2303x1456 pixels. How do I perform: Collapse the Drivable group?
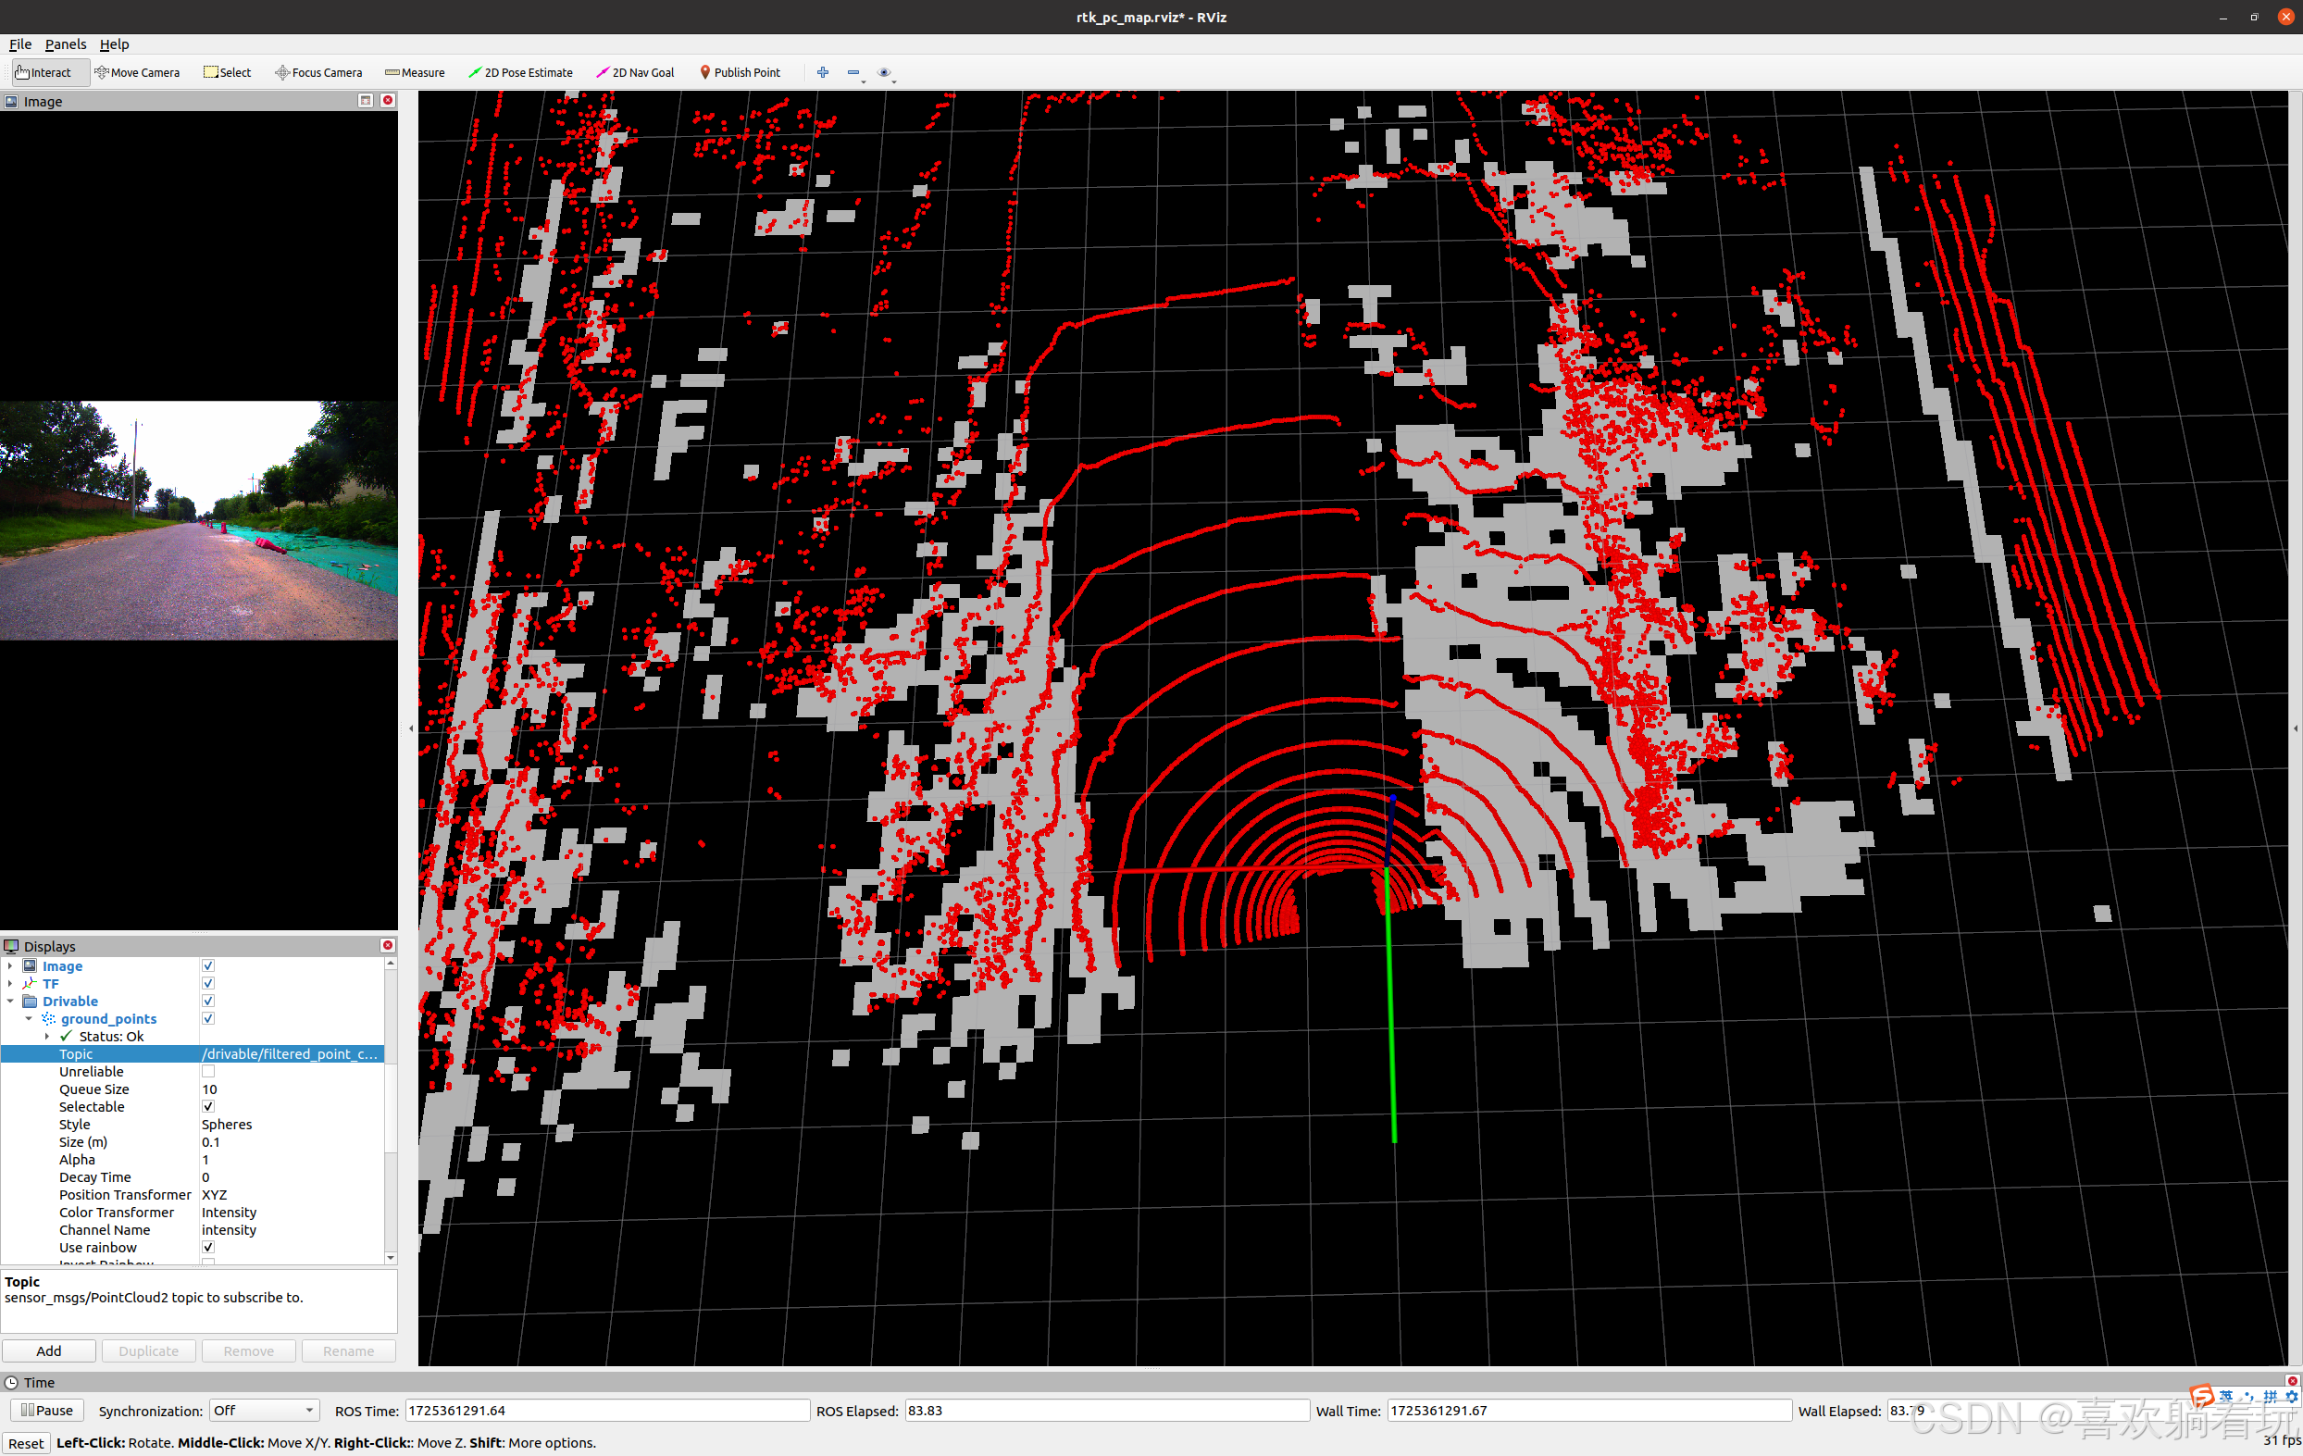pyautogui.click(x=10, y=1002)
